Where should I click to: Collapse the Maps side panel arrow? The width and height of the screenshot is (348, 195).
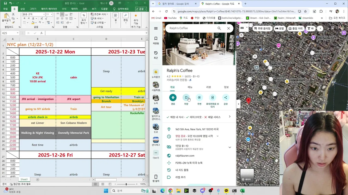point(238,104)
